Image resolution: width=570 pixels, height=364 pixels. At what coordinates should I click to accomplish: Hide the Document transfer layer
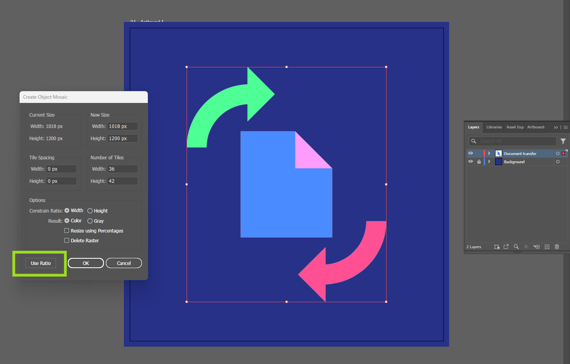[x=470, y=153]
